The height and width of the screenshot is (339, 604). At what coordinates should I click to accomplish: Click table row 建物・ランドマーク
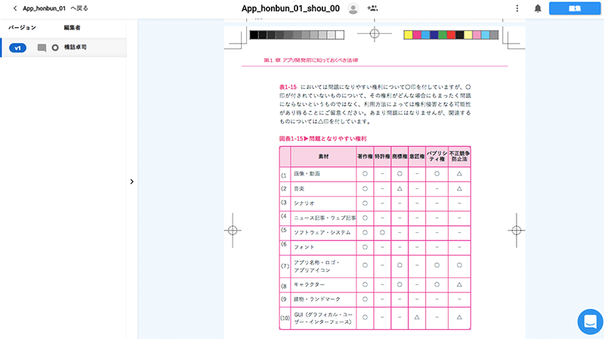pos(374,299)
